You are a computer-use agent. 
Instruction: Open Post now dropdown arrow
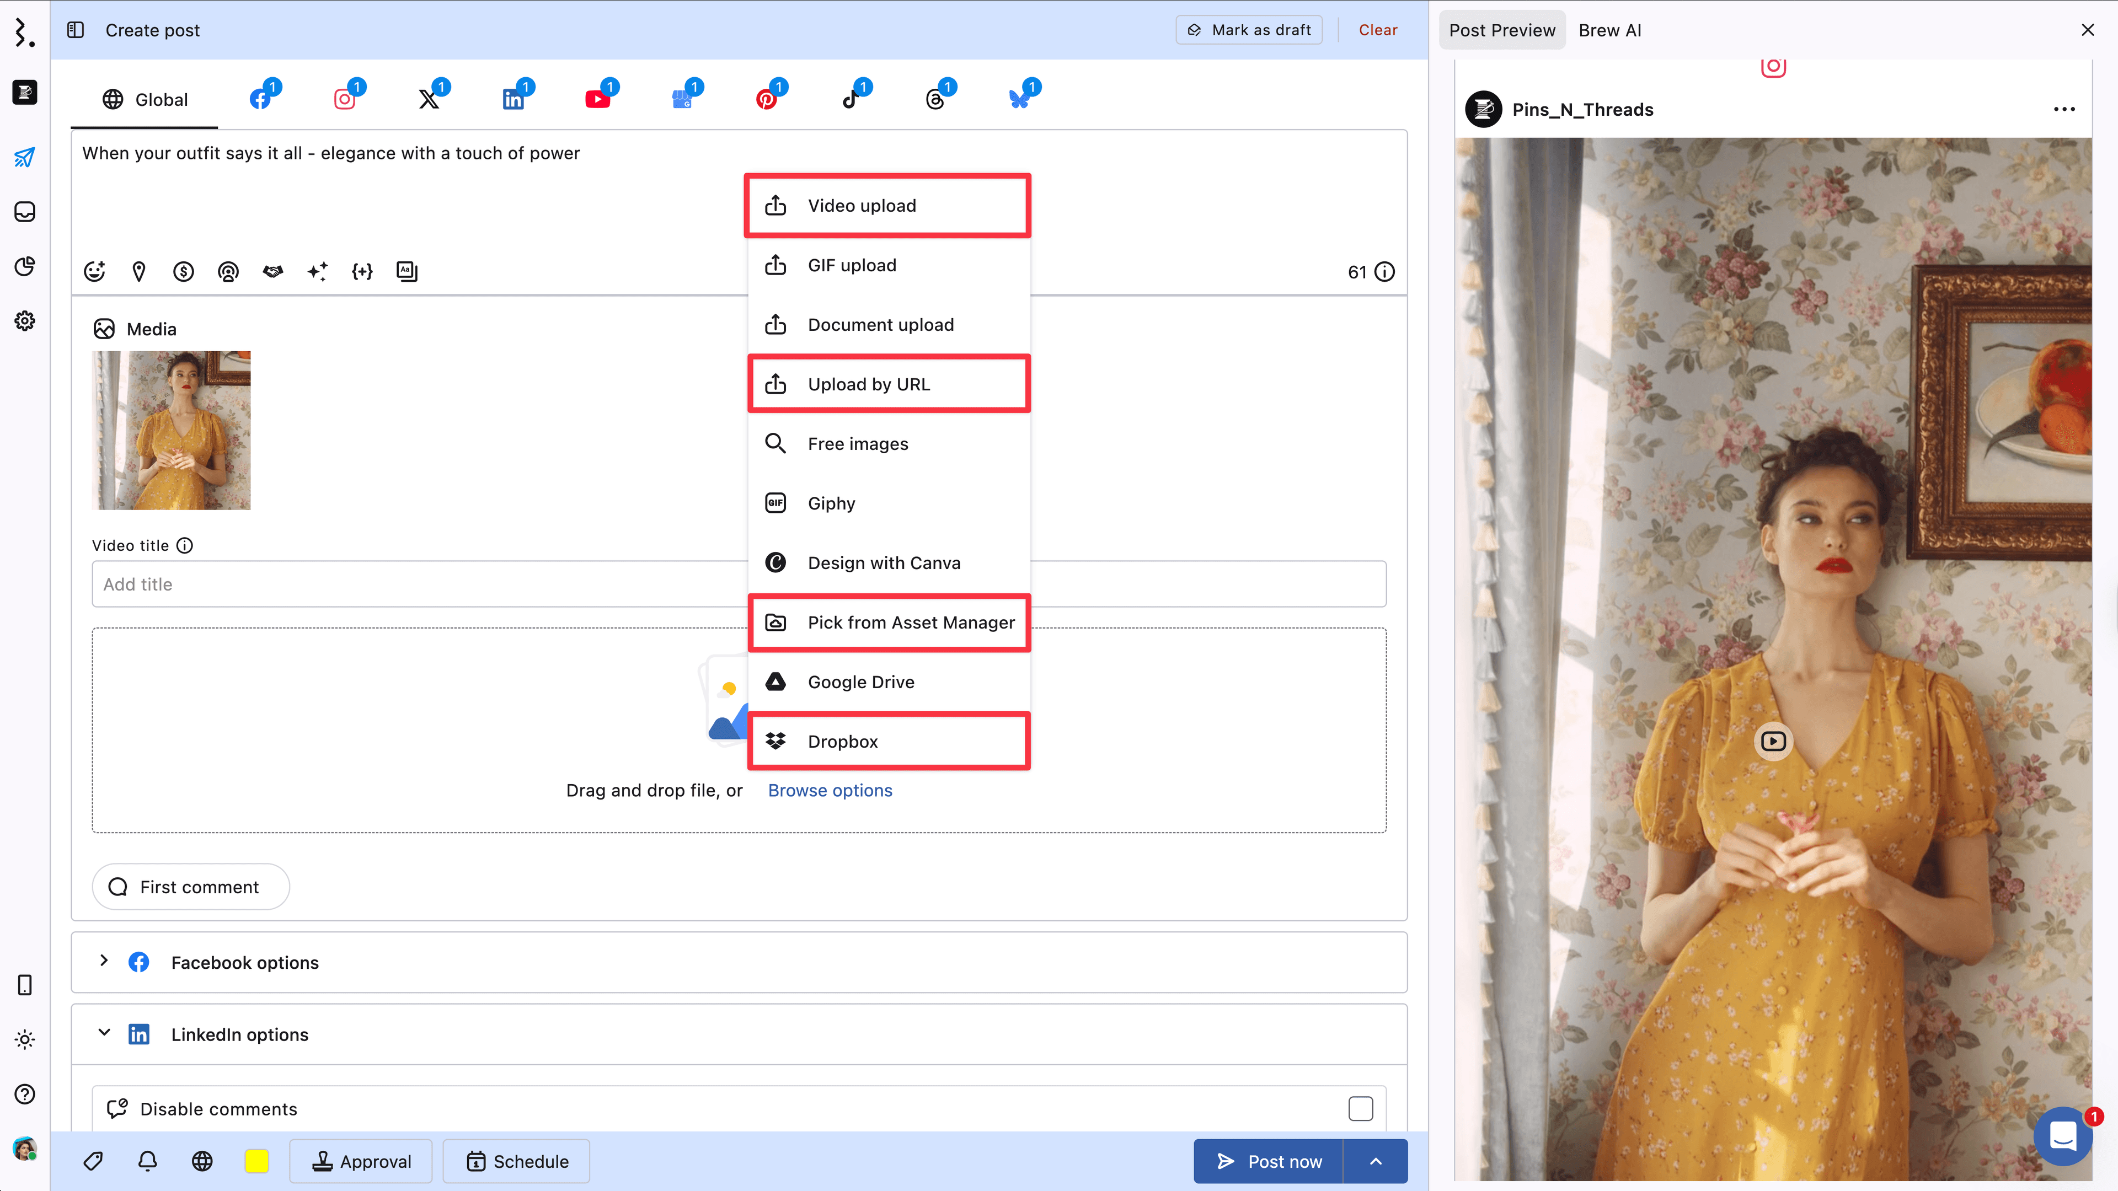point(1376,1161)
